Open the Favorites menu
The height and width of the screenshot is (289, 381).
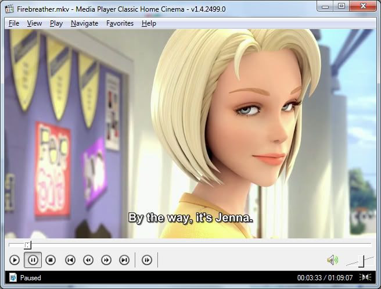click(x=120, y=23)
